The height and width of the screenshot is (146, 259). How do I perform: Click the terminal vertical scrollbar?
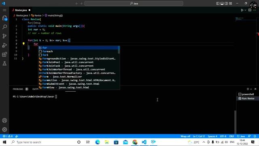pos(235,122)
